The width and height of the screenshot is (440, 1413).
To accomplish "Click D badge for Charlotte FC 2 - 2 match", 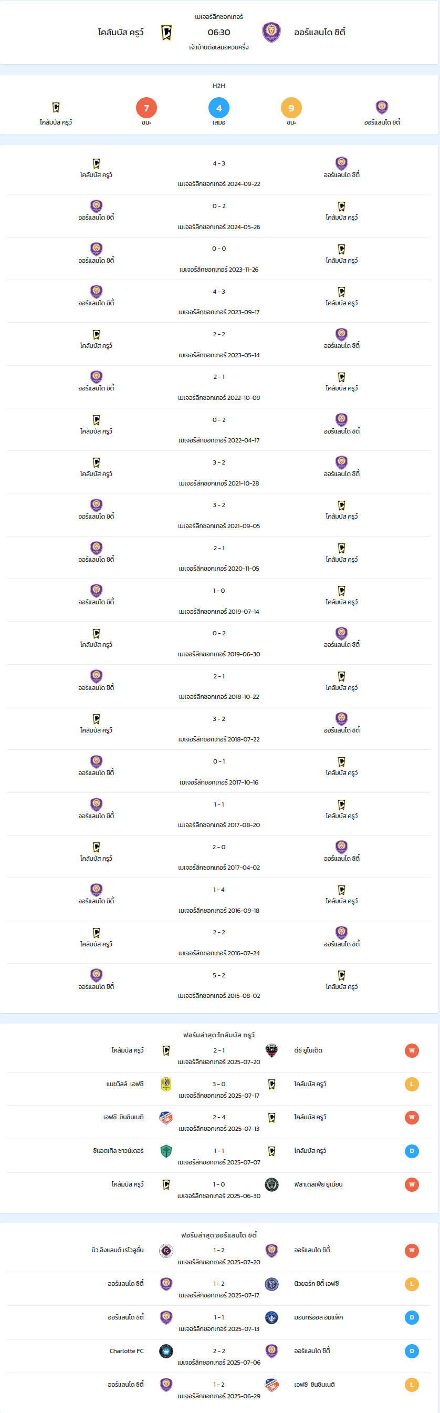I will tap(412, 1350).
